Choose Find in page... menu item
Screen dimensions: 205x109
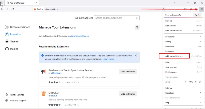pyautogui.click(x=183, y=72)
